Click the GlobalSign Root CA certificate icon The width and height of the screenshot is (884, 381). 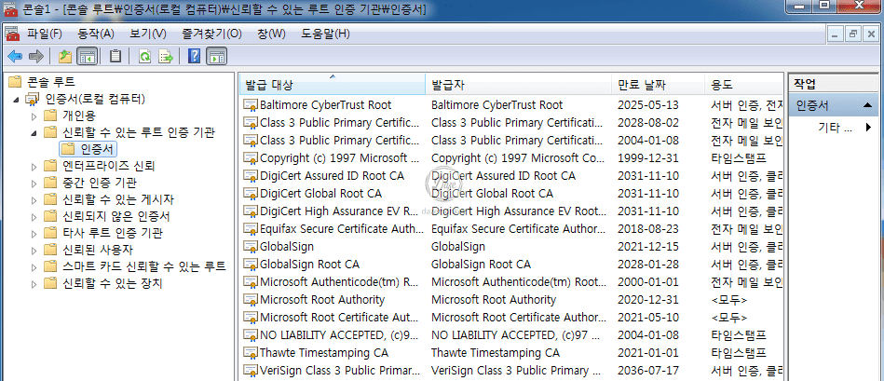[x=251, y=265]
